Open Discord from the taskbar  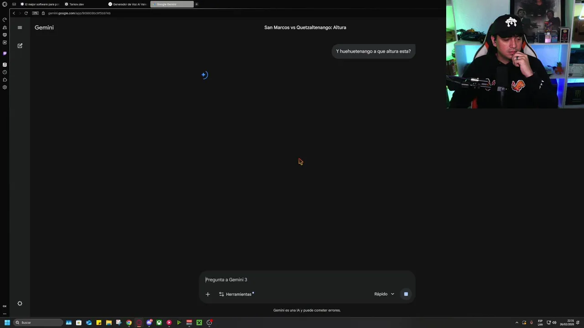tap(149, 323)
